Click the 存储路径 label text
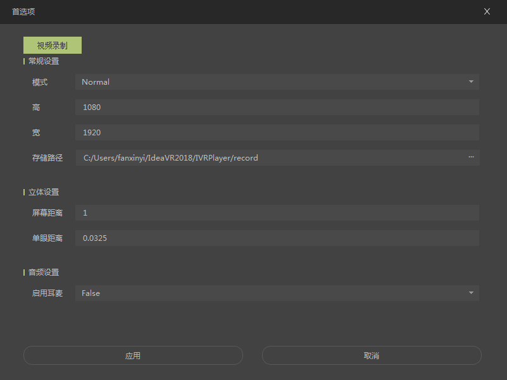This screenshot has height=380, width=507. (x=47, y=158)
